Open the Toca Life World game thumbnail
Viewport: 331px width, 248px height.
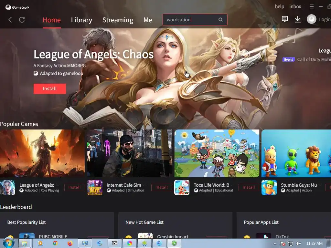point(217,153)
